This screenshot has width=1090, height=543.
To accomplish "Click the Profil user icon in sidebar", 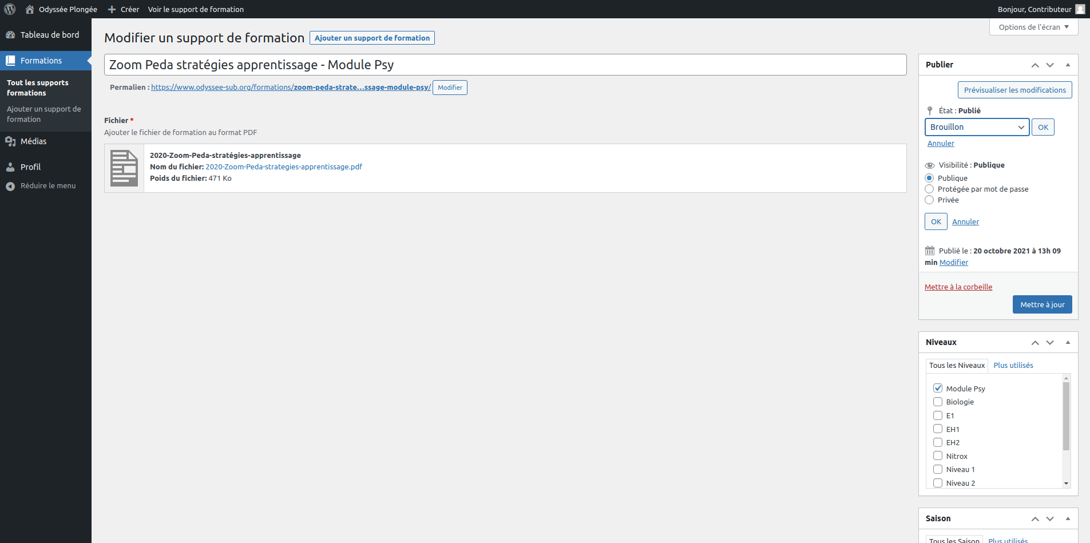I will (10, 167).
